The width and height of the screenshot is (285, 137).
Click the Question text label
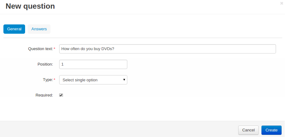(41, 49)
